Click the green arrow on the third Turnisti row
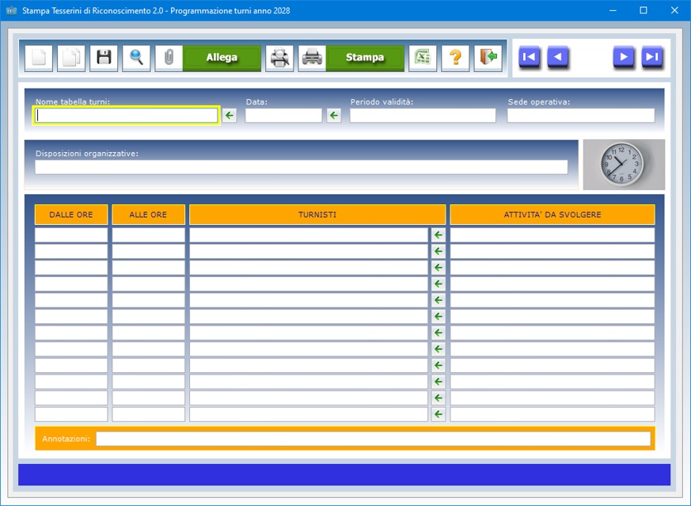The width and height of the screenshot is (691, 506). 439,268
